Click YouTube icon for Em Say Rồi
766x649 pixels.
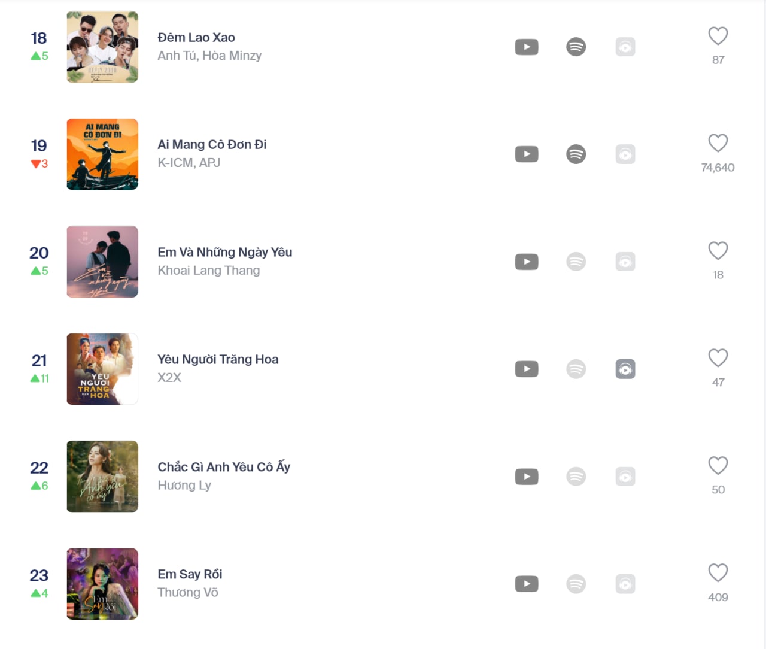coord(527,584)
